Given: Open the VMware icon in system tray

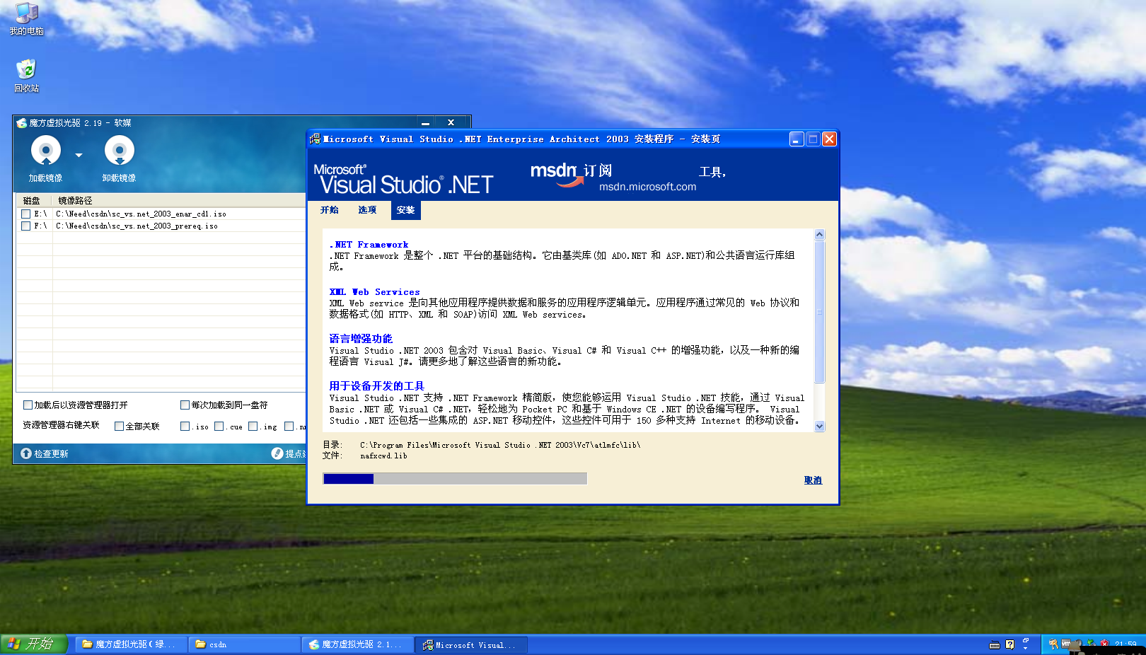Looking at the screenshot, I should point(1066,644).
